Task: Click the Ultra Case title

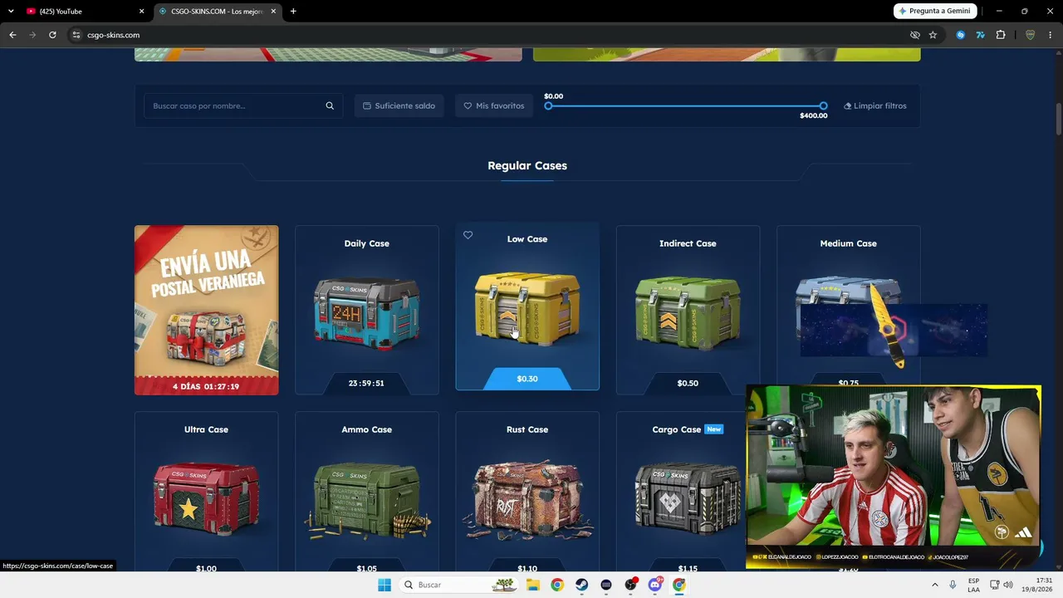Action: point(206,429)
